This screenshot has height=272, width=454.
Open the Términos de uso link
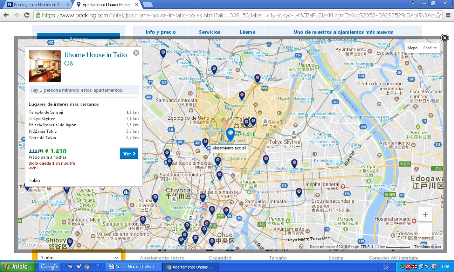(x=427, y=247)
